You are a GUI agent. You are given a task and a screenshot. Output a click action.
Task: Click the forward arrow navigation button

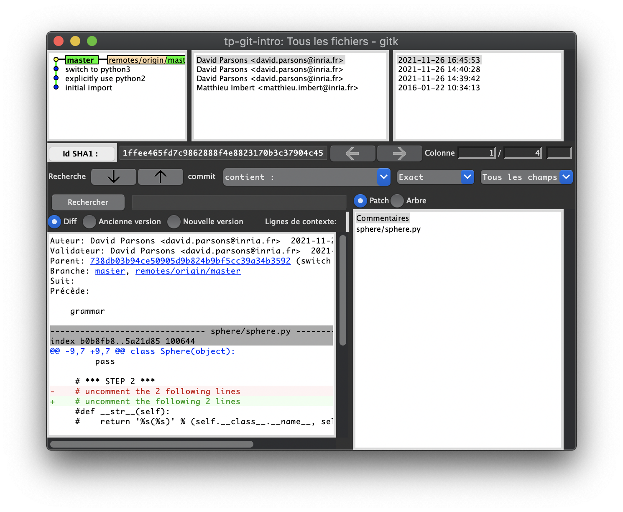399,154
